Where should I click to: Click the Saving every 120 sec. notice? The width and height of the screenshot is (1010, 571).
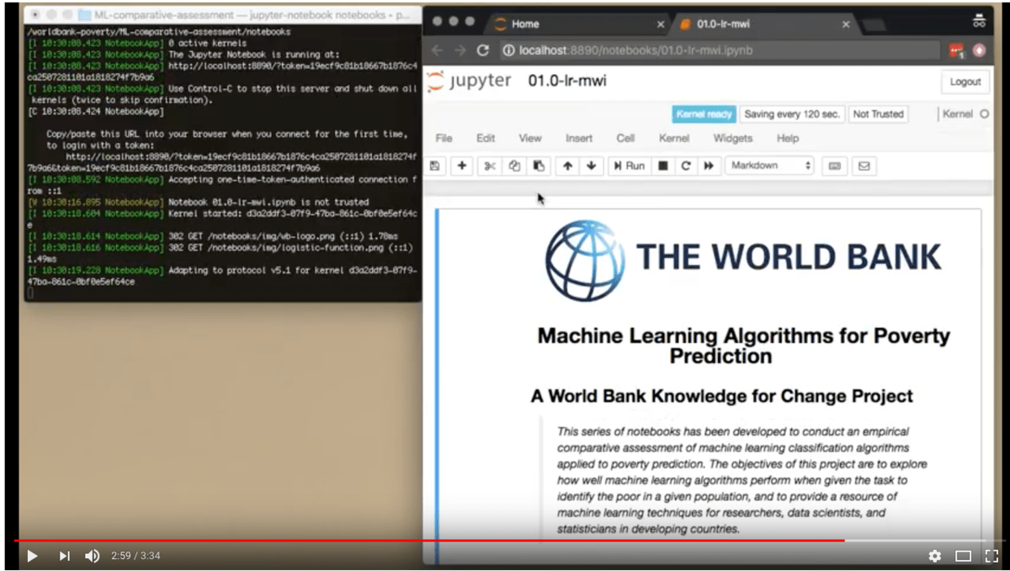[792, 114]
